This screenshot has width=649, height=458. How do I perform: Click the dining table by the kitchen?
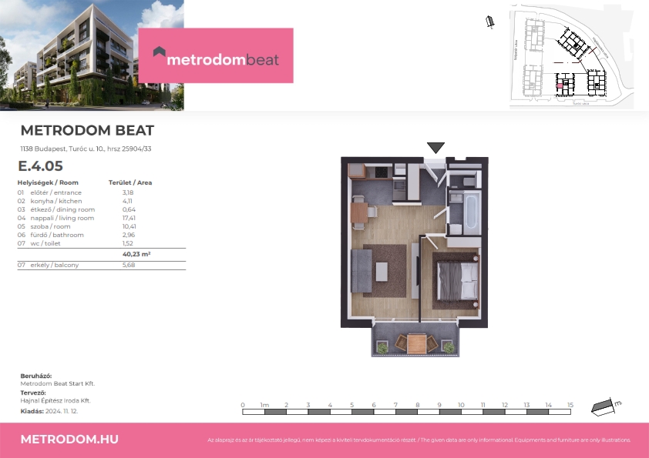click(358, 212)
